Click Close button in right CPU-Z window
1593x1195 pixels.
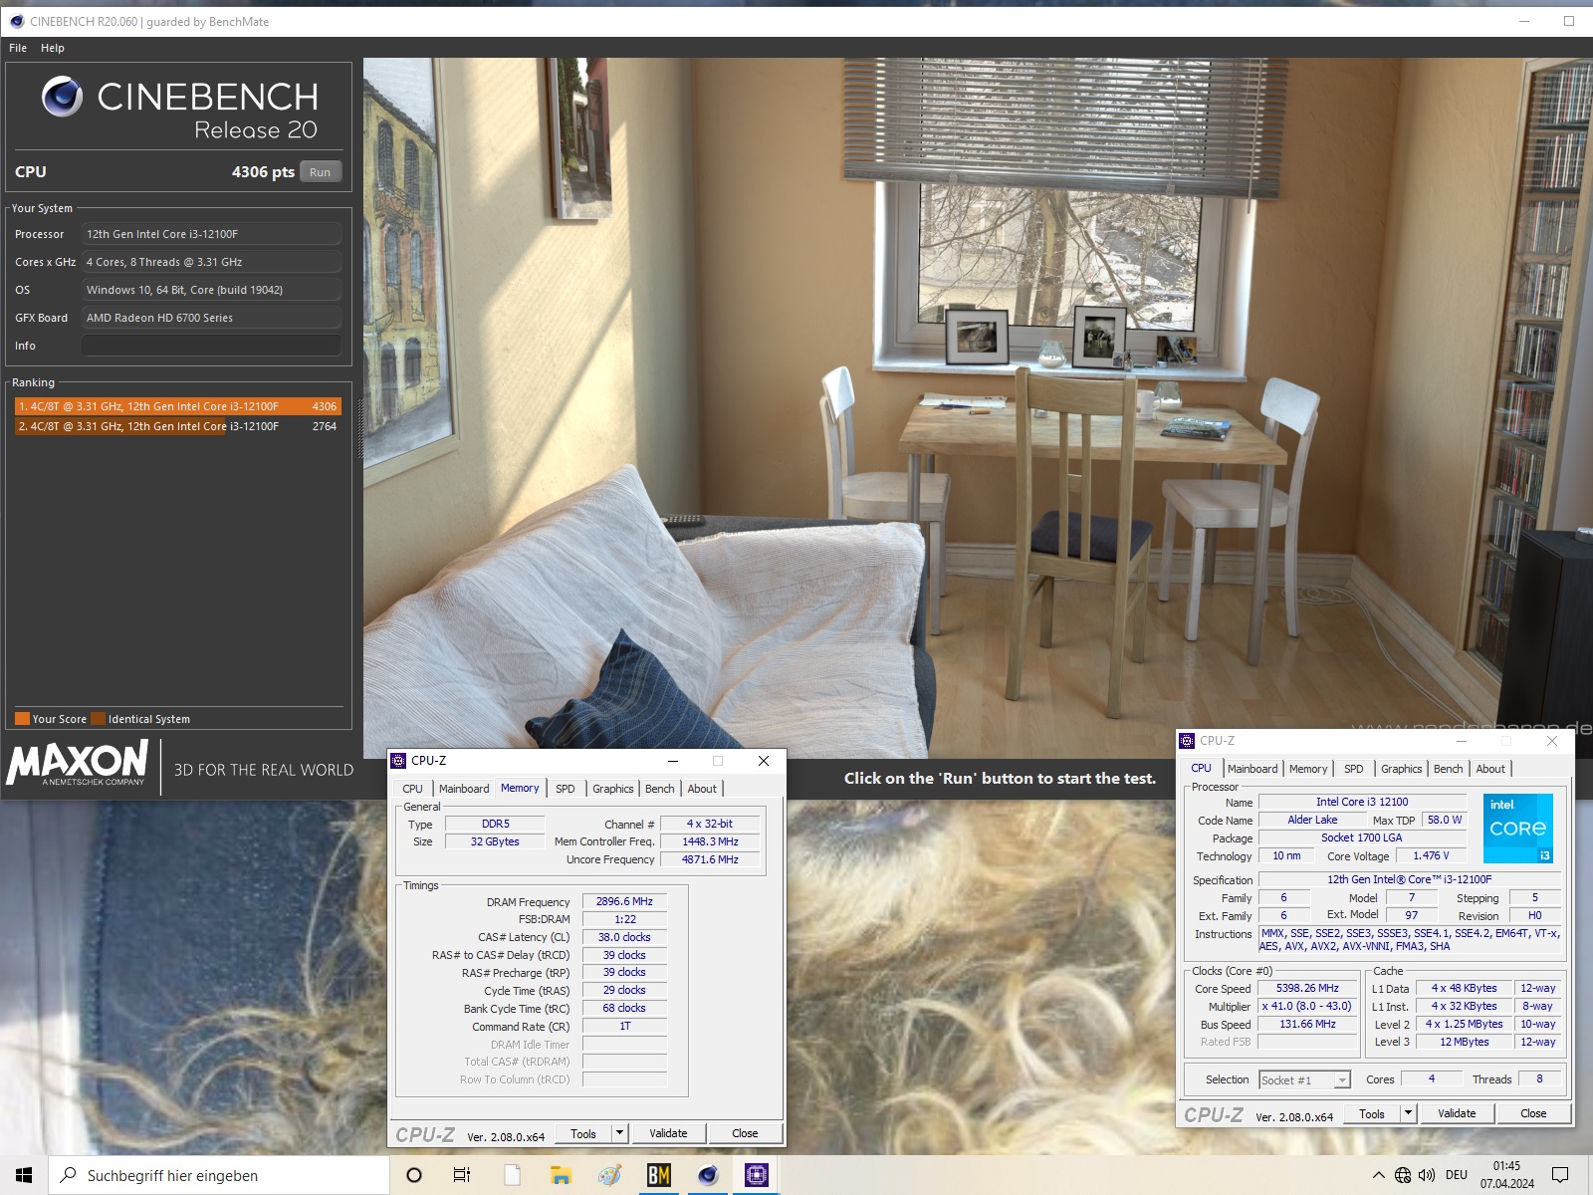coord(1533,1113)
